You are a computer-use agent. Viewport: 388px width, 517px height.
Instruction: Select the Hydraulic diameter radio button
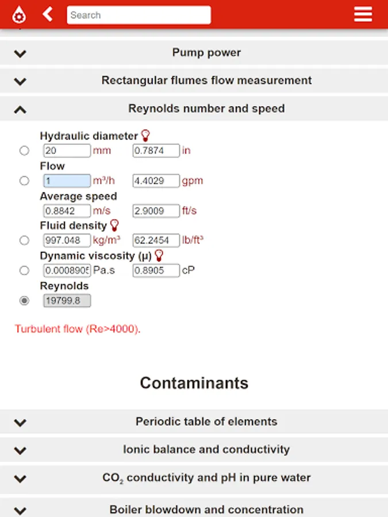(x=24, y=151)
